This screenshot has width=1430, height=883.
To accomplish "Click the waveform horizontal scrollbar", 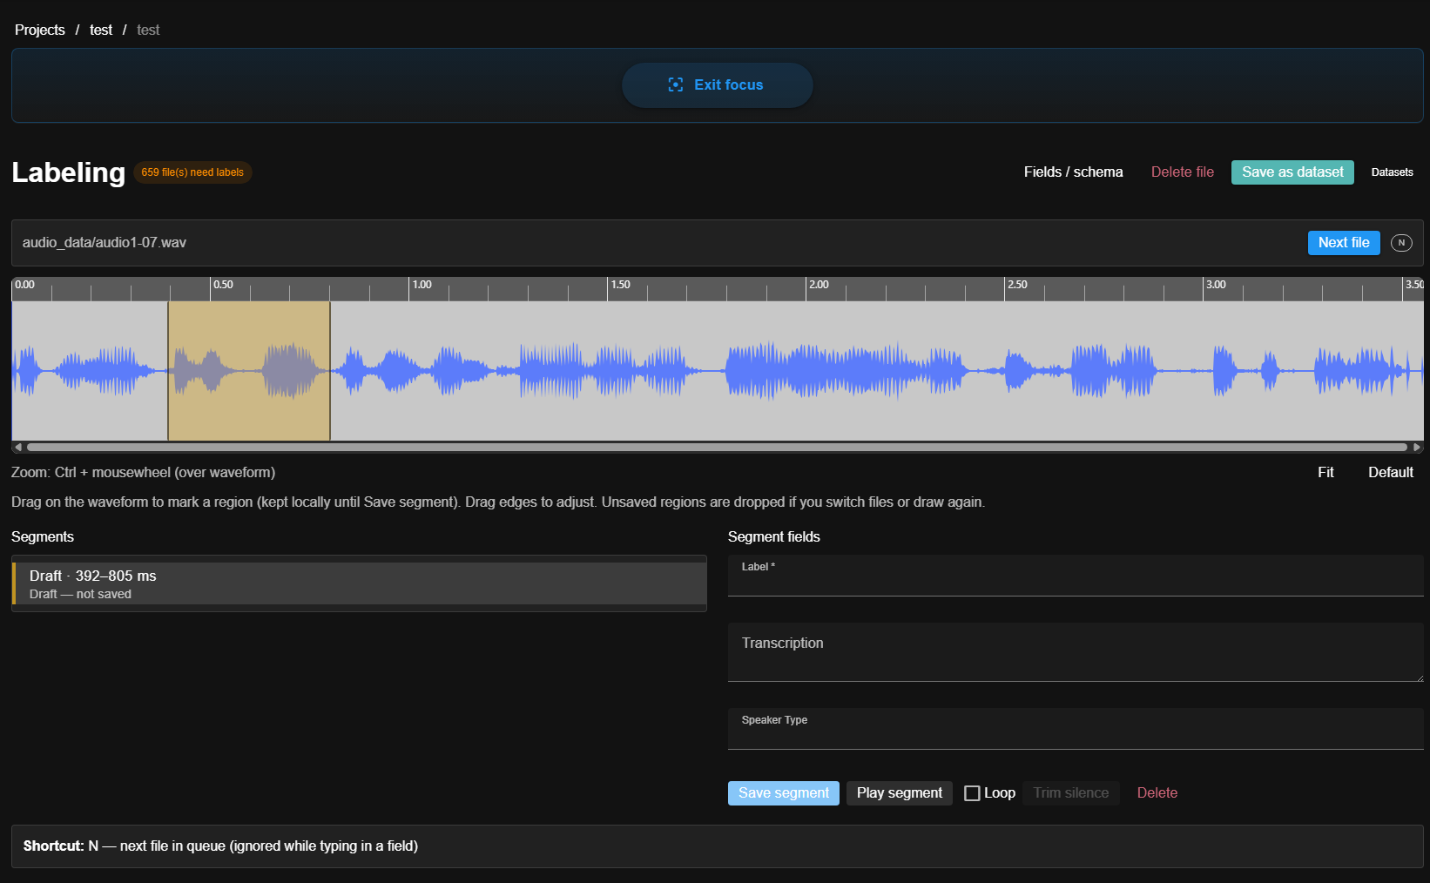I will (x=717, y=447).
